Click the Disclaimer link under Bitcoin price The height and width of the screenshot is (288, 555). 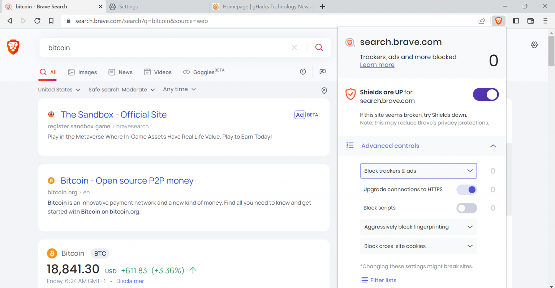tap(130, 281)
